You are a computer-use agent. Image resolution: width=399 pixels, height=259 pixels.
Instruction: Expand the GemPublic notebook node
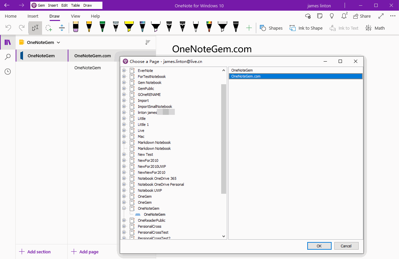pyautogui.click(x=124, y=88)
